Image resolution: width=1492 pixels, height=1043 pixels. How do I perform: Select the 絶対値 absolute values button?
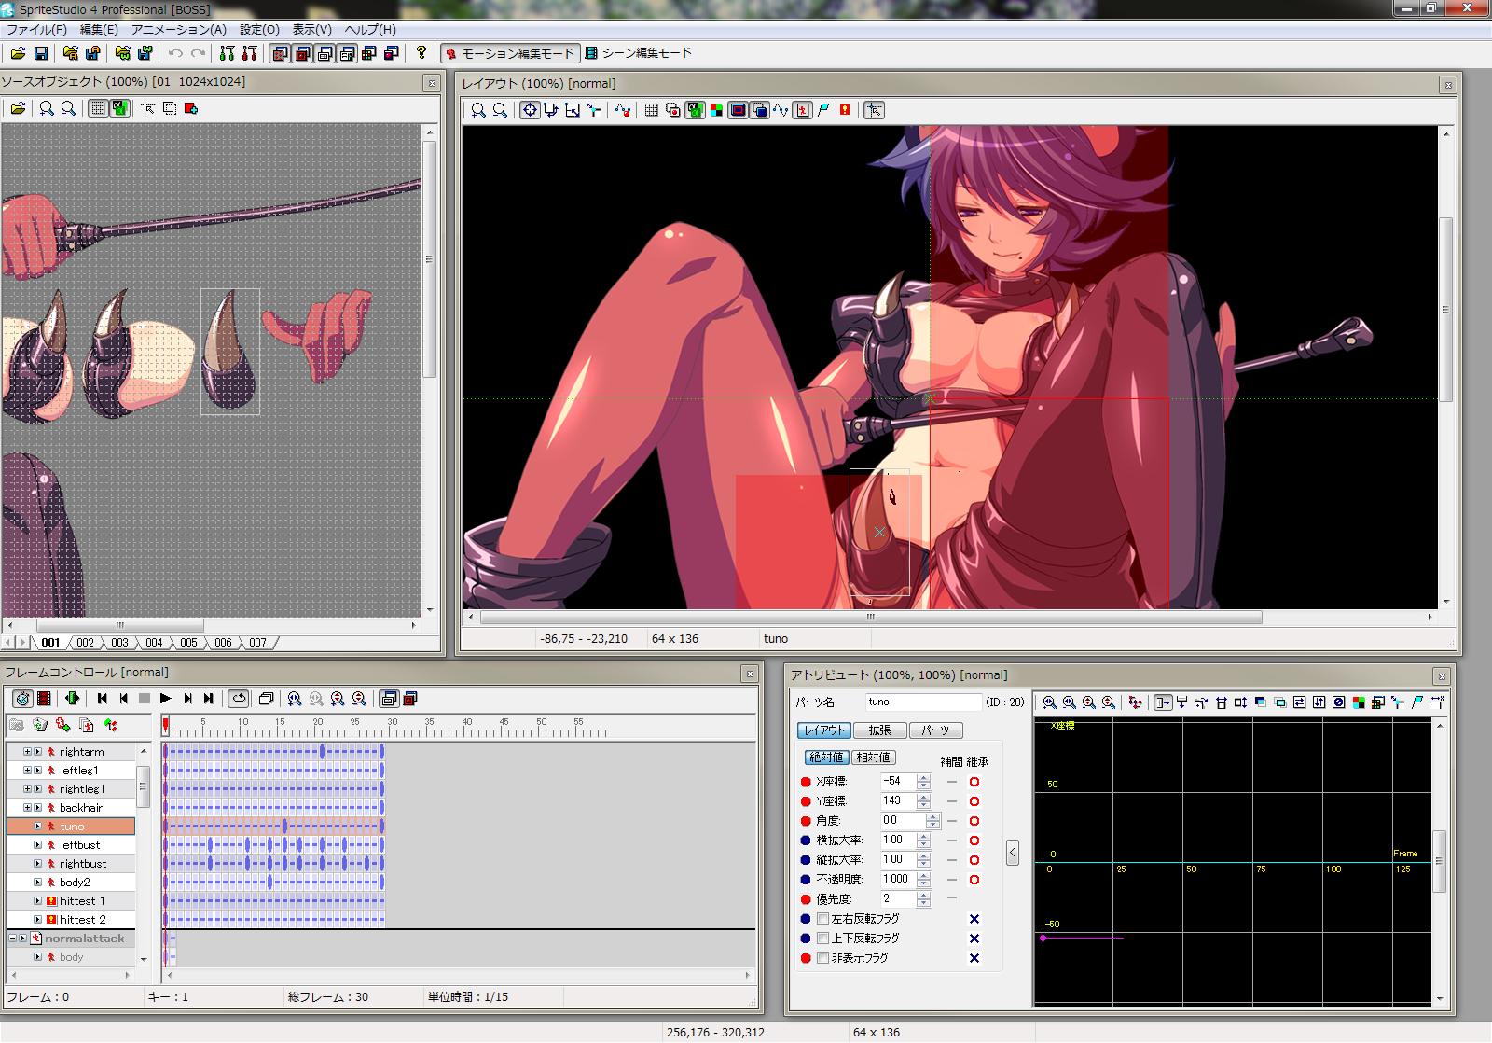(x=826, y=758)
